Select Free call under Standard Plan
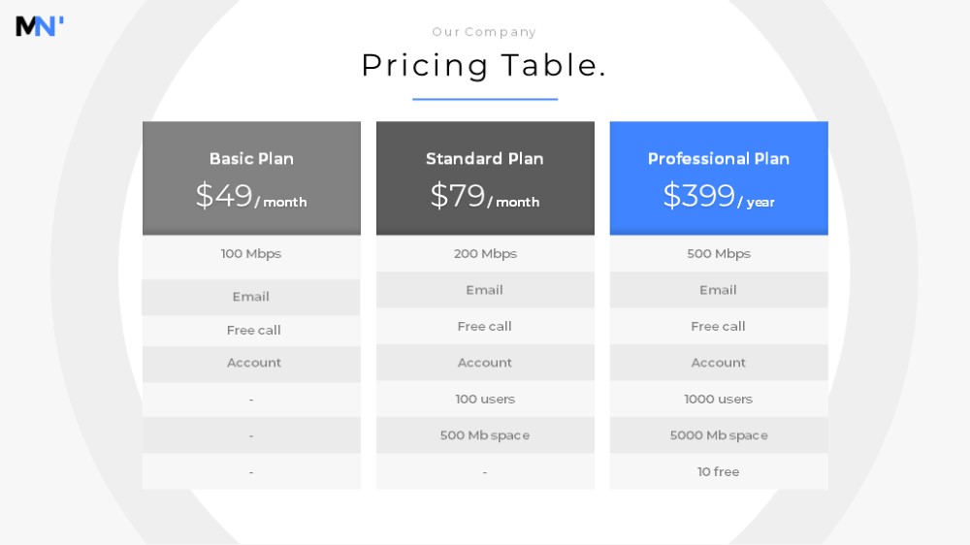Screen dimensions: 970x545 pos(485,326)
